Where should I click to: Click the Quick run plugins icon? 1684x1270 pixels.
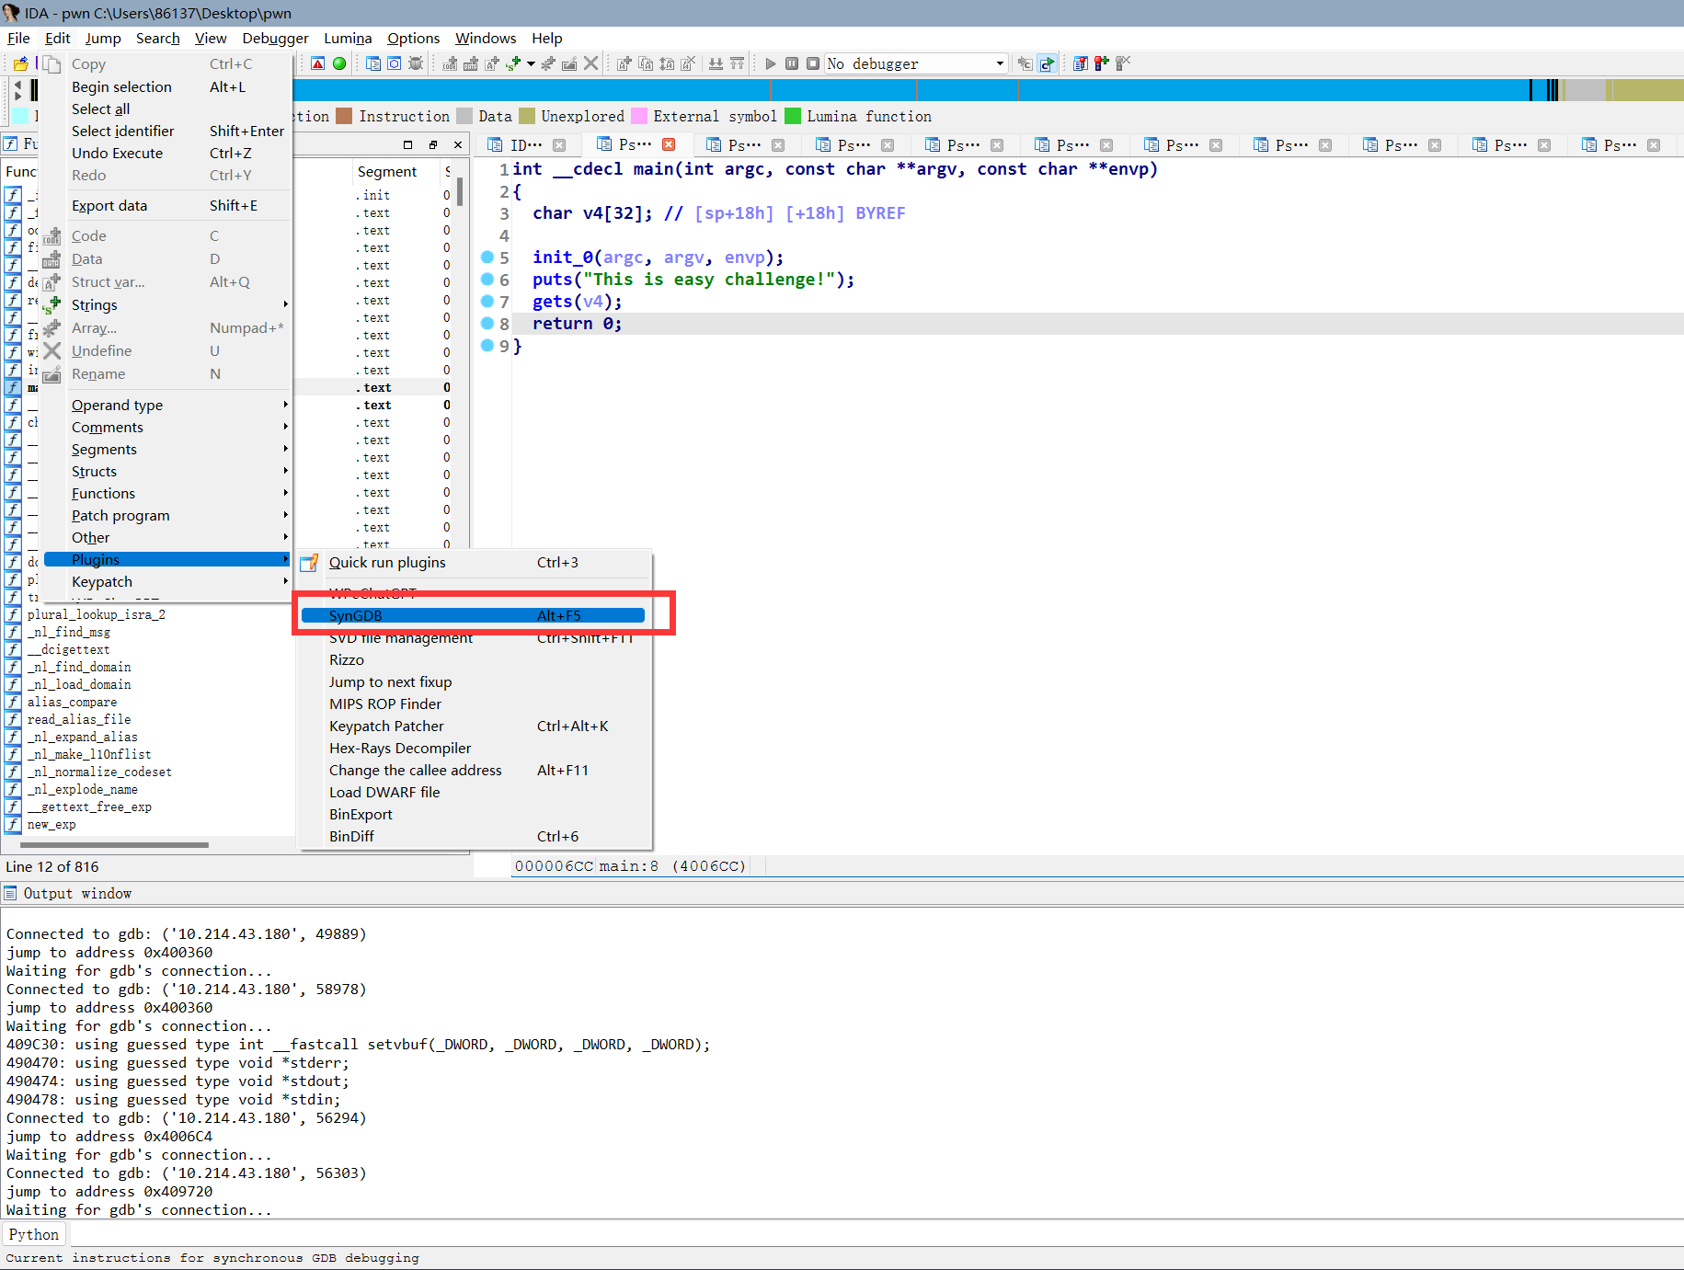tap(310, 563)
